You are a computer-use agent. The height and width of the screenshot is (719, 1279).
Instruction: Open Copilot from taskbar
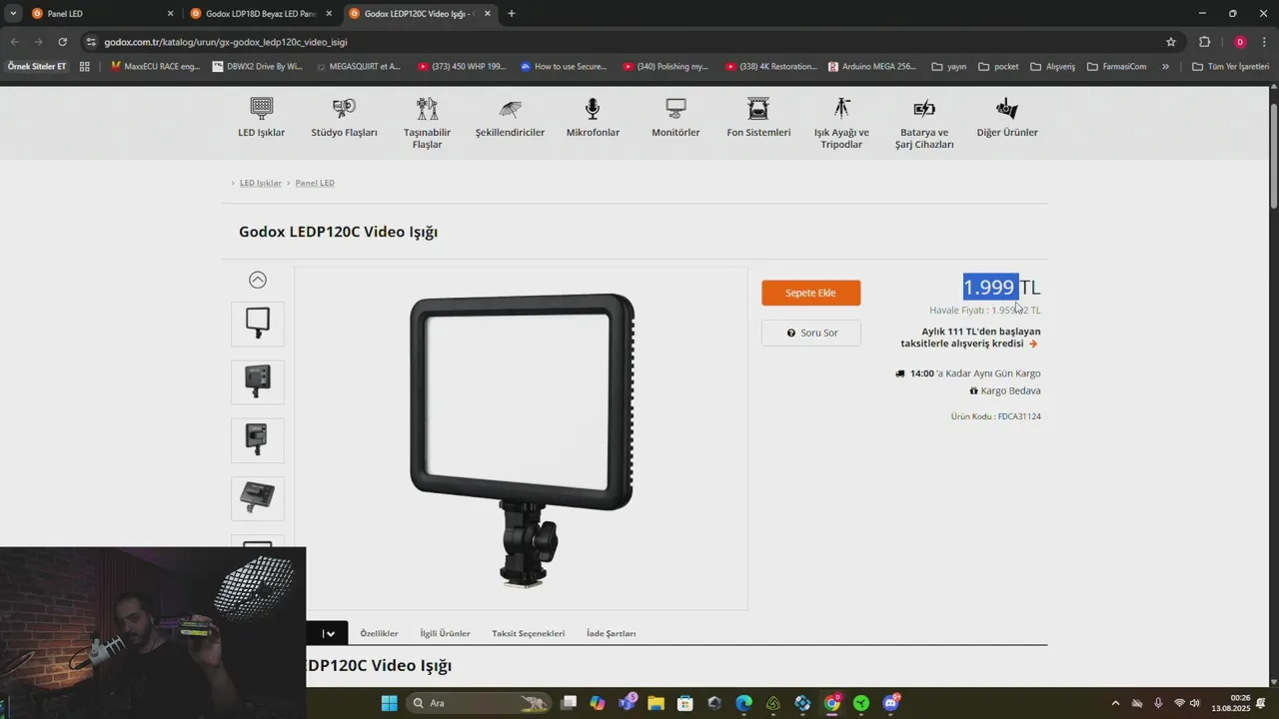(598, 703)
